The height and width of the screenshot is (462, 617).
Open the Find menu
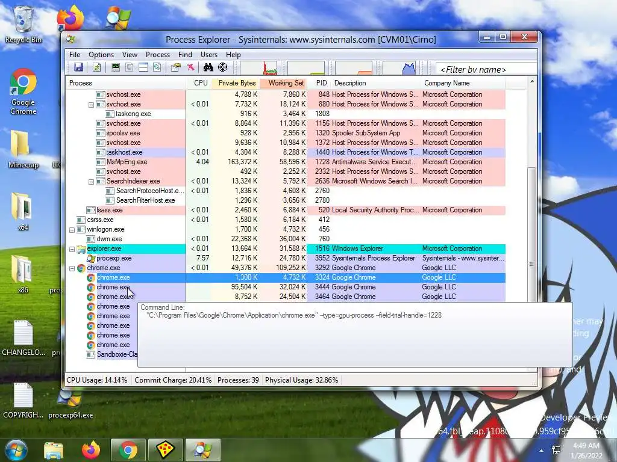coord(186,55)
